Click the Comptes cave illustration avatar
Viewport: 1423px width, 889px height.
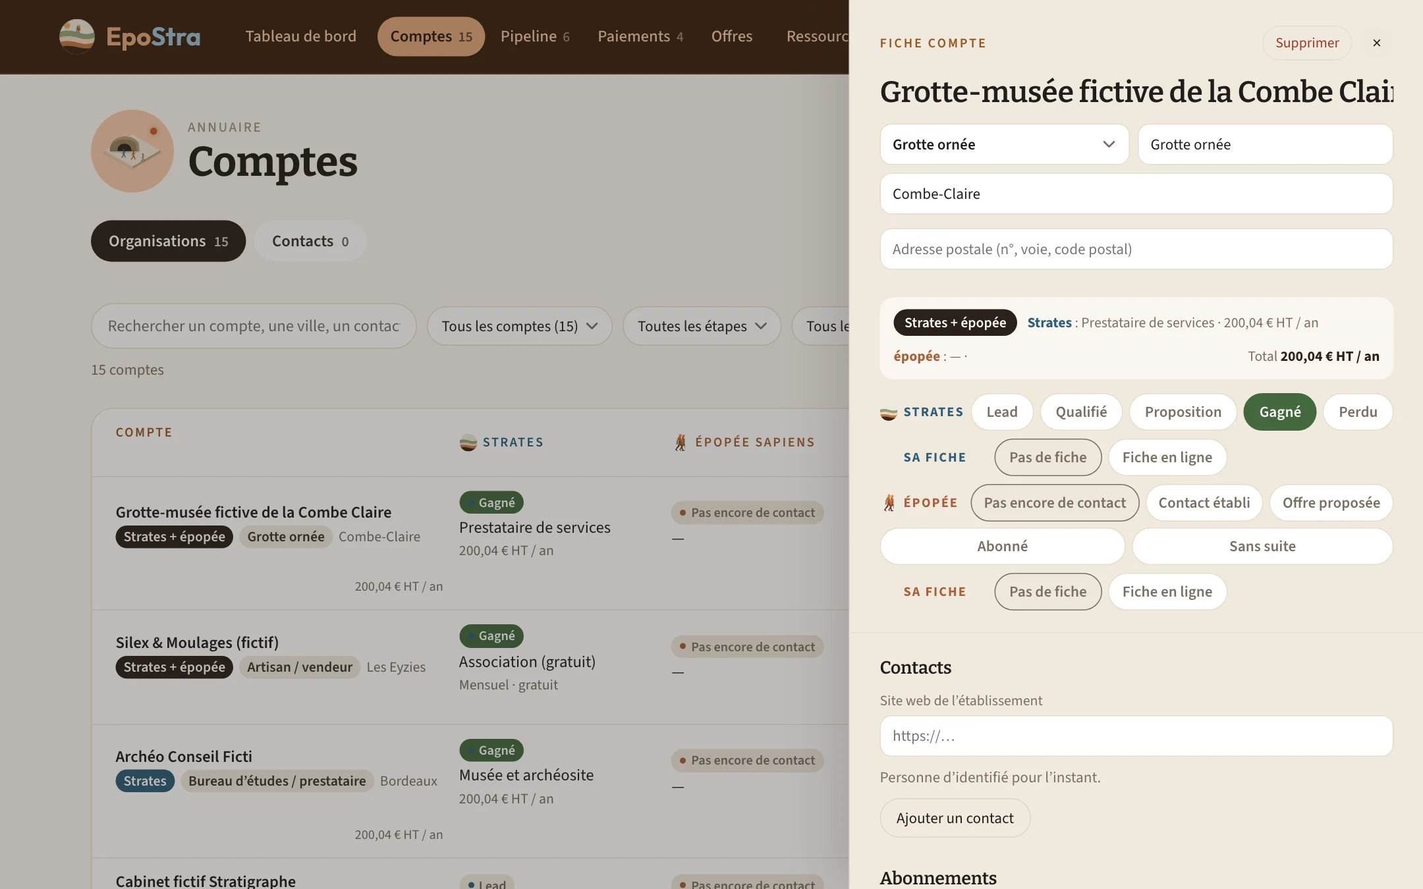tap(132, 151)
